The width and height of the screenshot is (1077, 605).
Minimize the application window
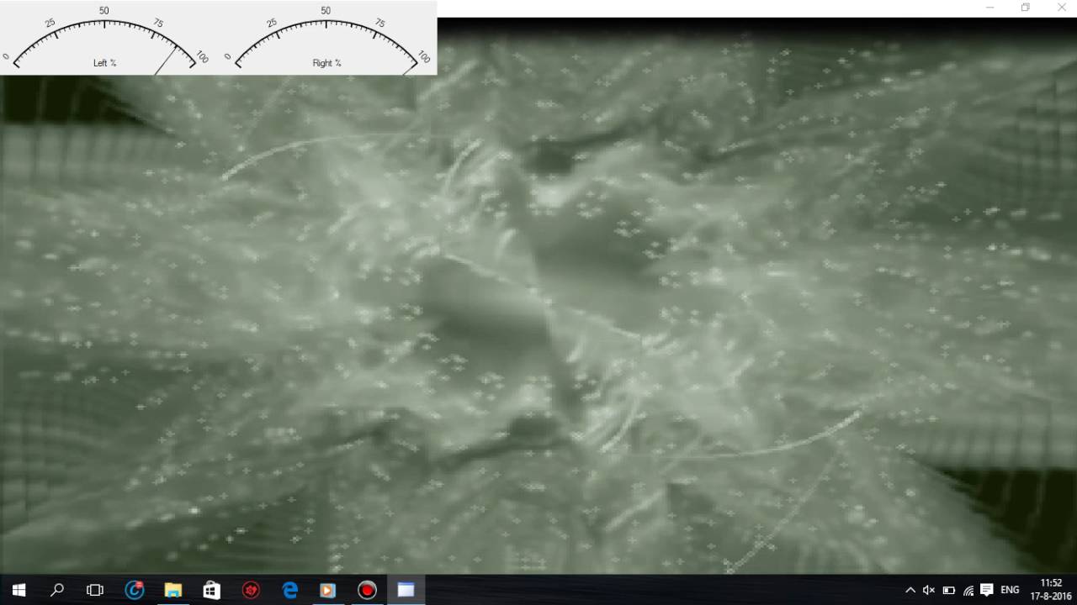point(989,8)
